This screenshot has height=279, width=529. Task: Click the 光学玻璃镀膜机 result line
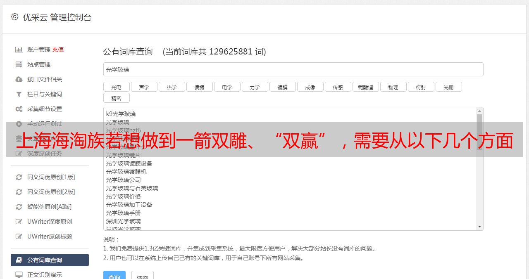(x=126, y=172)
